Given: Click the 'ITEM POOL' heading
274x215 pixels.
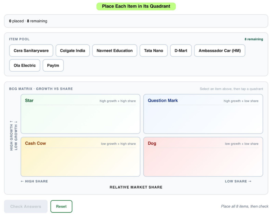Looking at the screenshot, I should [19, 39].
